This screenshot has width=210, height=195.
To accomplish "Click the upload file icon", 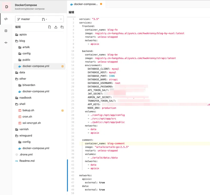I will point(56,27).
